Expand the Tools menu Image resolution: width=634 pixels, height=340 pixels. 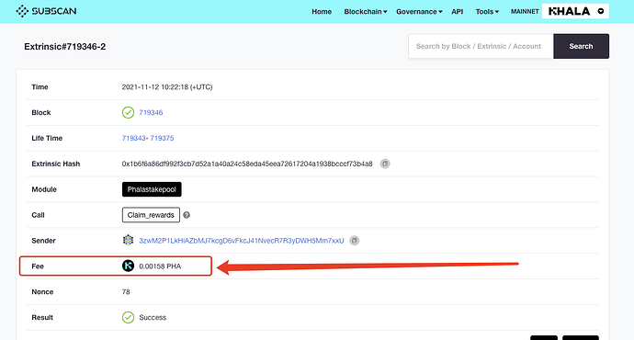487,12
